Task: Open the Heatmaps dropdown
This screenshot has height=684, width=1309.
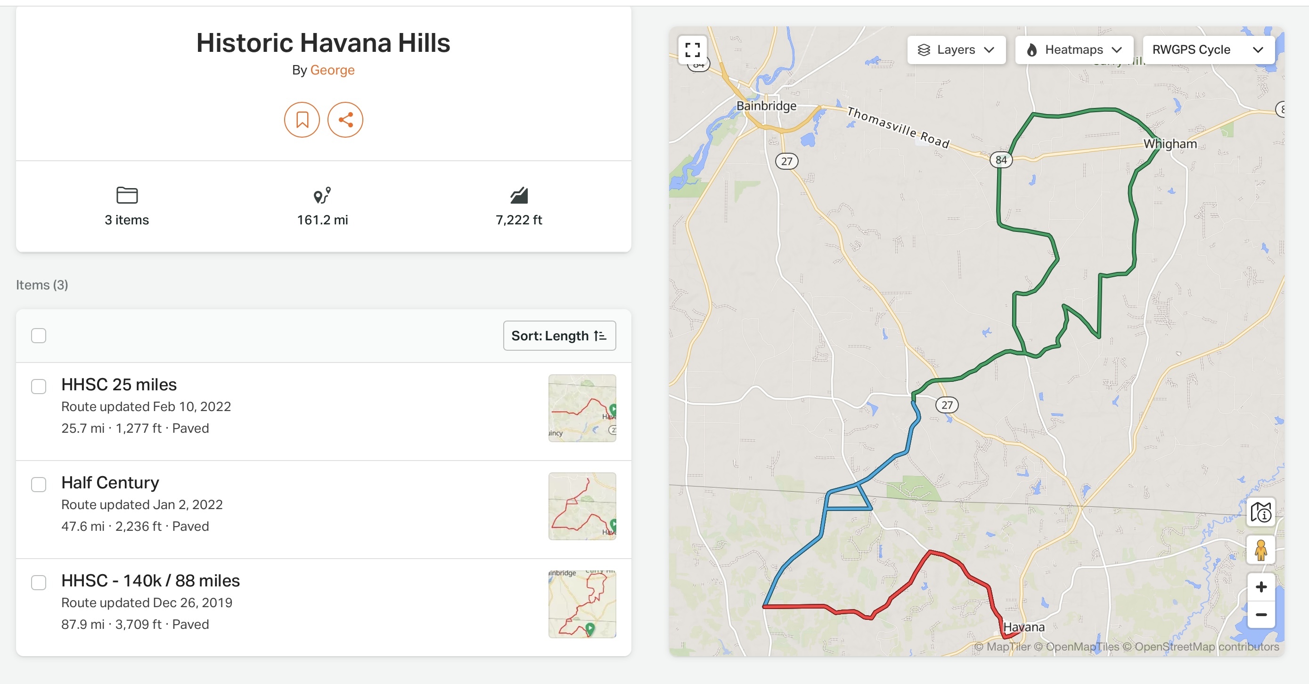Action: pyautogui.click(x=1074, y=50)
